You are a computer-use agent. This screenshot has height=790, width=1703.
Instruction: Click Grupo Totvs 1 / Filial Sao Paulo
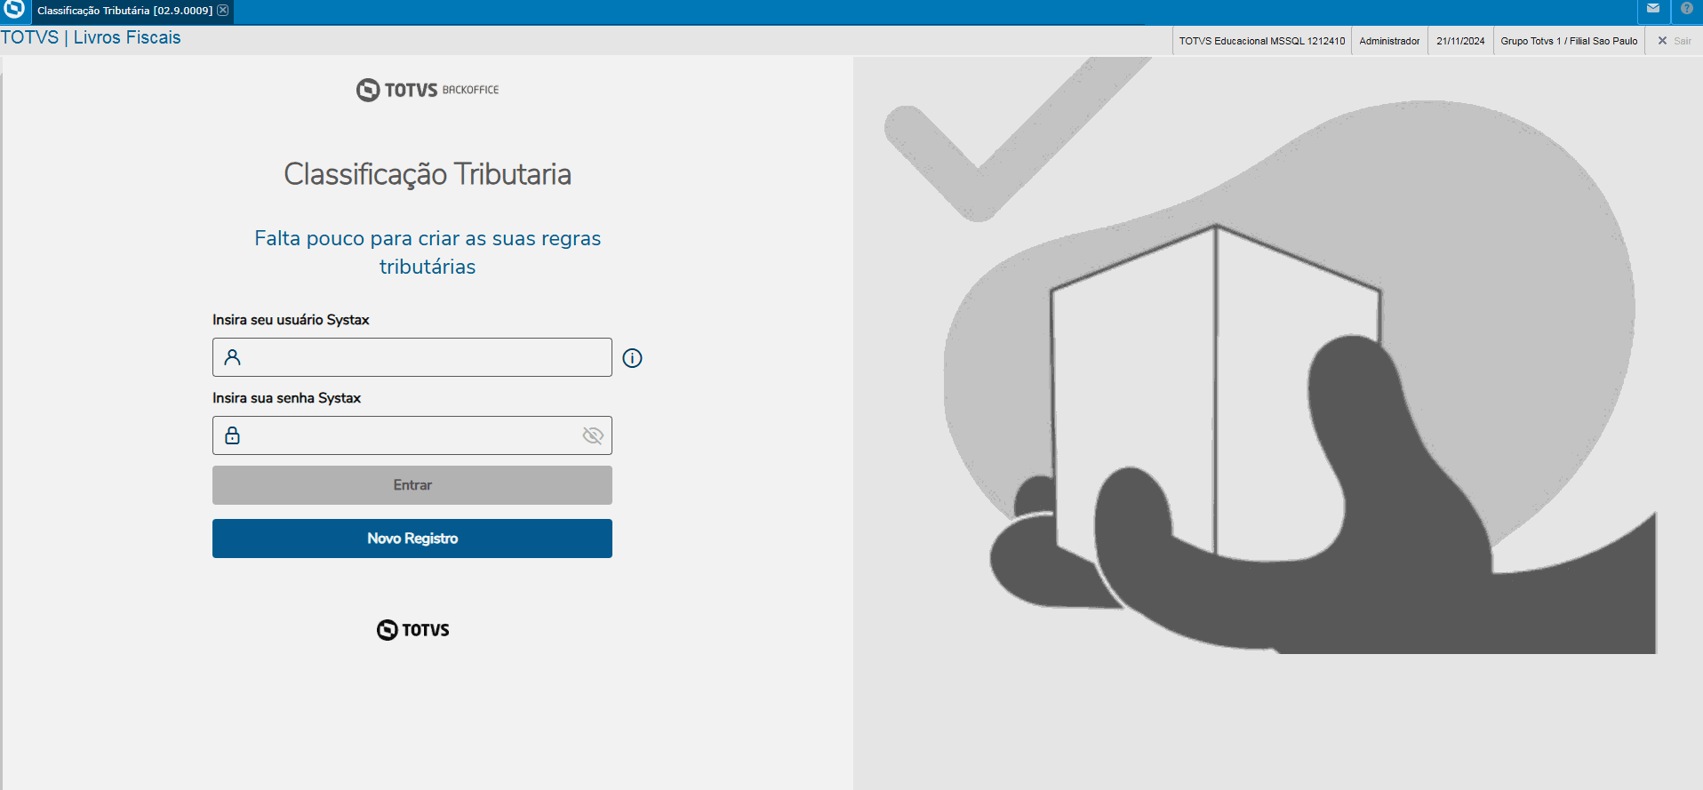[x=1569, y=41]
